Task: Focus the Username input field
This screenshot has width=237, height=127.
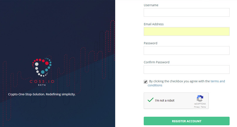Action: coord(187,12)
